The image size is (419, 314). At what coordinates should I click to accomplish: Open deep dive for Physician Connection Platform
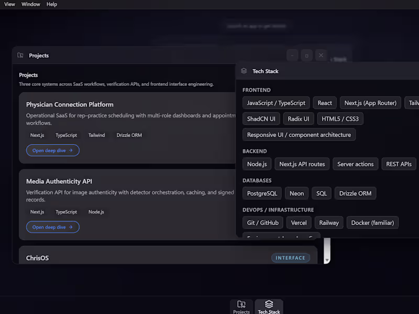tap(52, 150)
